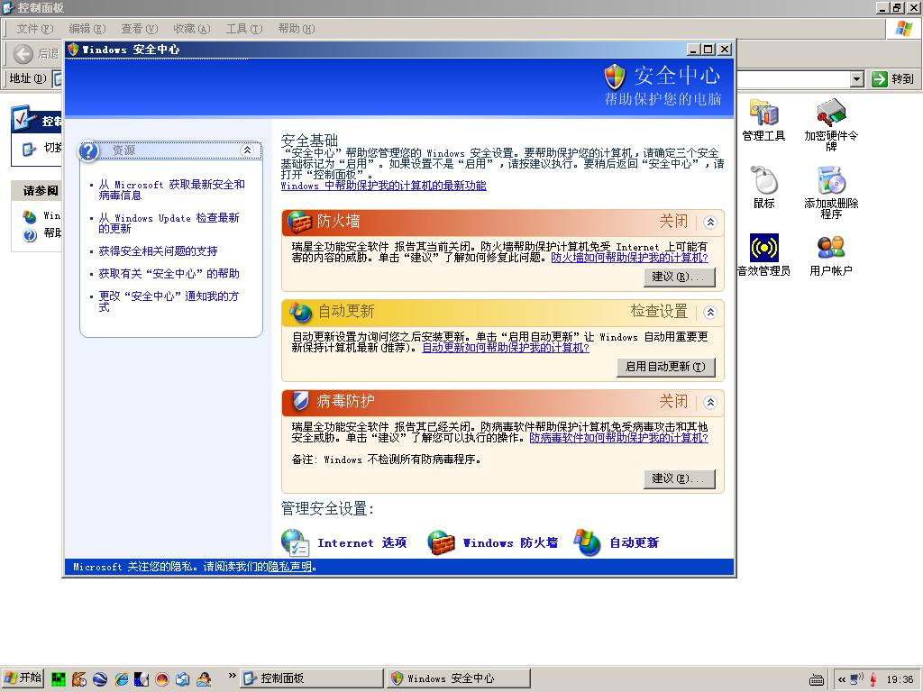
Task: Open 音效管理员 in the Control Panel window
Action: pos(763,255)
